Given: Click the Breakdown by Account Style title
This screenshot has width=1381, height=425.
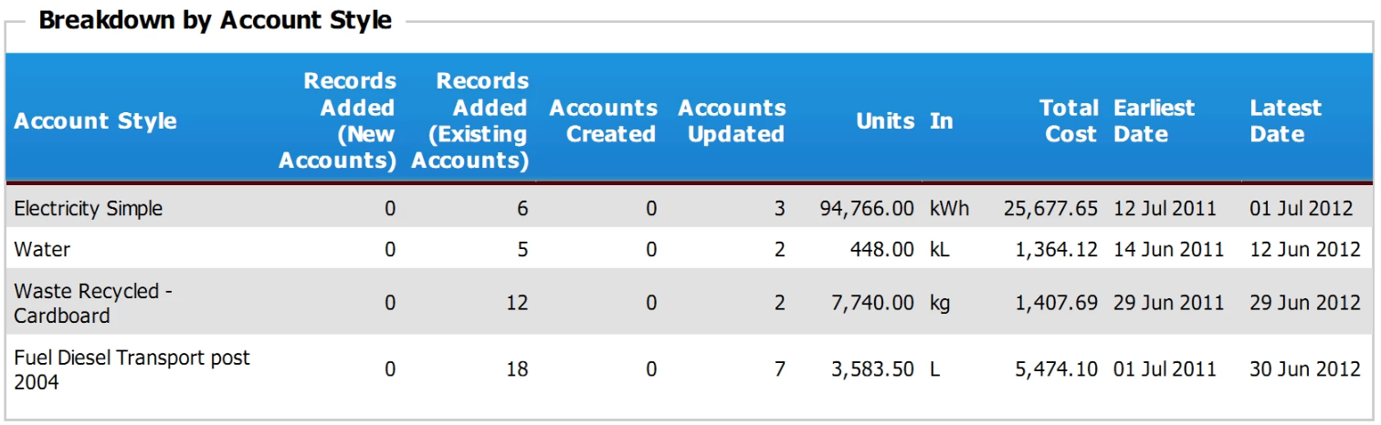Looking at the screenshot, I should pos(216,20).
